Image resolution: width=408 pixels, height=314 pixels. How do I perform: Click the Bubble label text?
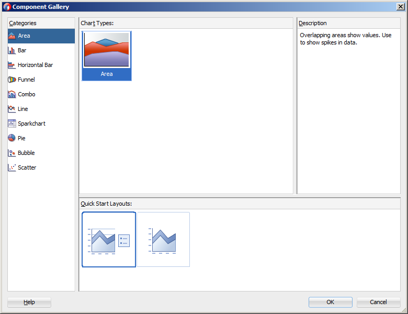(x=26, y=153)
